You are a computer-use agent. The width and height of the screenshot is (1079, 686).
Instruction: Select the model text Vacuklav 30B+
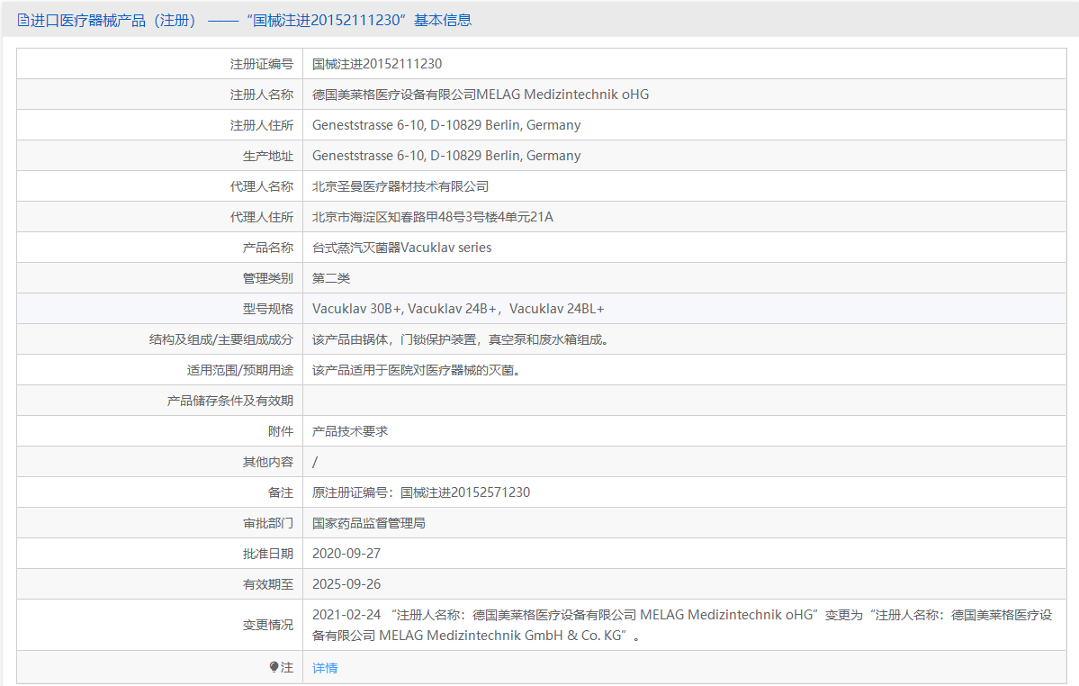point(355,308)
